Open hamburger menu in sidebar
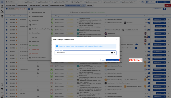The width and height of the screenshot is (171, 98). pyautogui.click(x=2, y=2)
